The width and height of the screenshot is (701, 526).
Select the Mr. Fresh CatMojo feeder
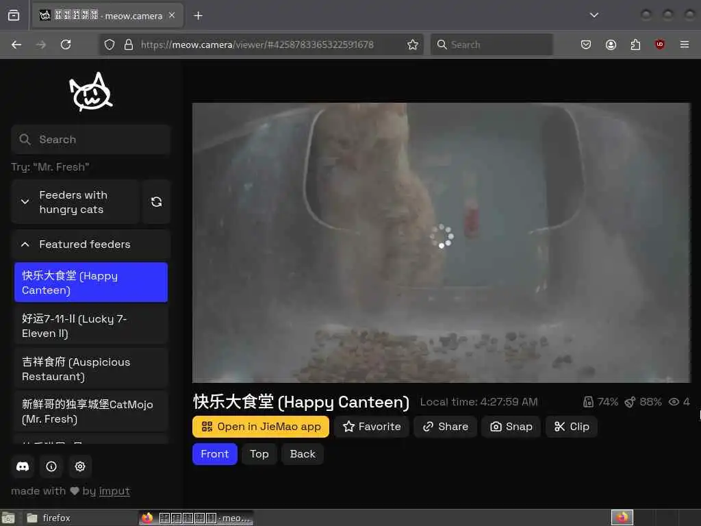(x=91, y=412)
